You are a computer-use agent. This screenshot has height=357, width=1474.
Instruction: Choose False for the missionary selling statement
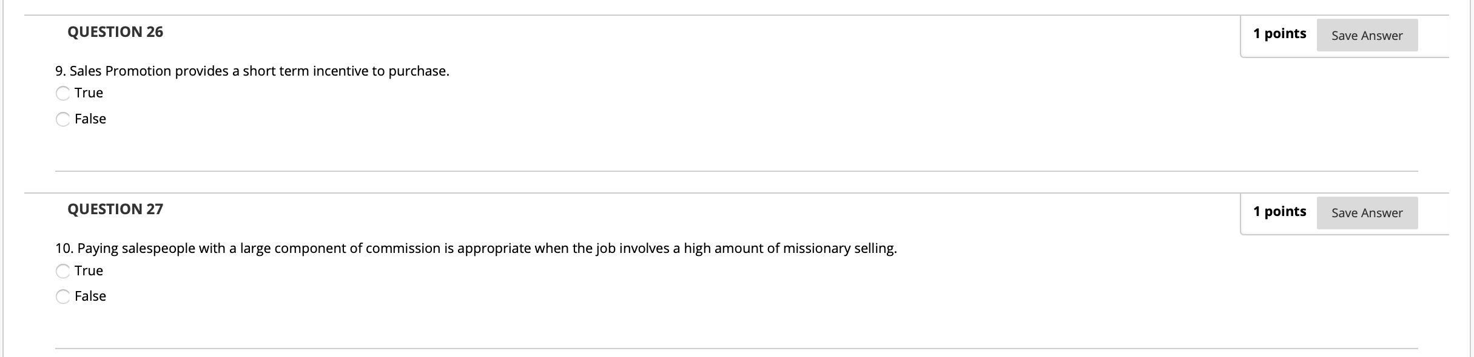point(63,296)
